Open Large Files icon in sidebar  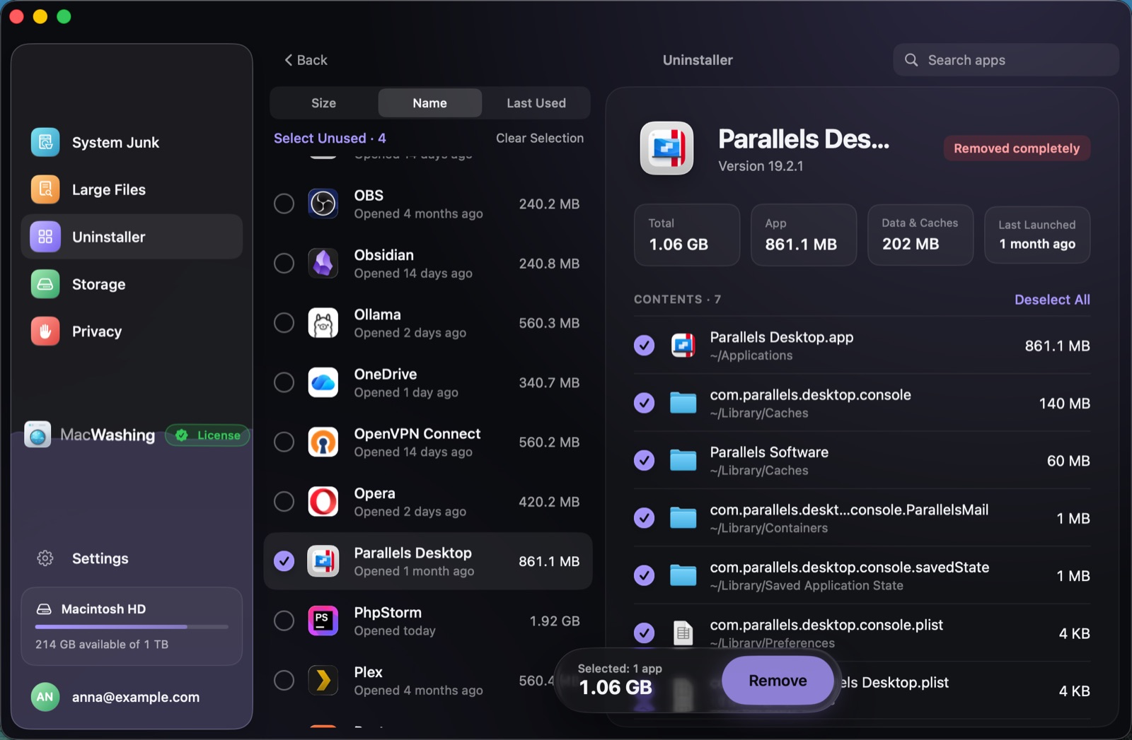(45, 189)
